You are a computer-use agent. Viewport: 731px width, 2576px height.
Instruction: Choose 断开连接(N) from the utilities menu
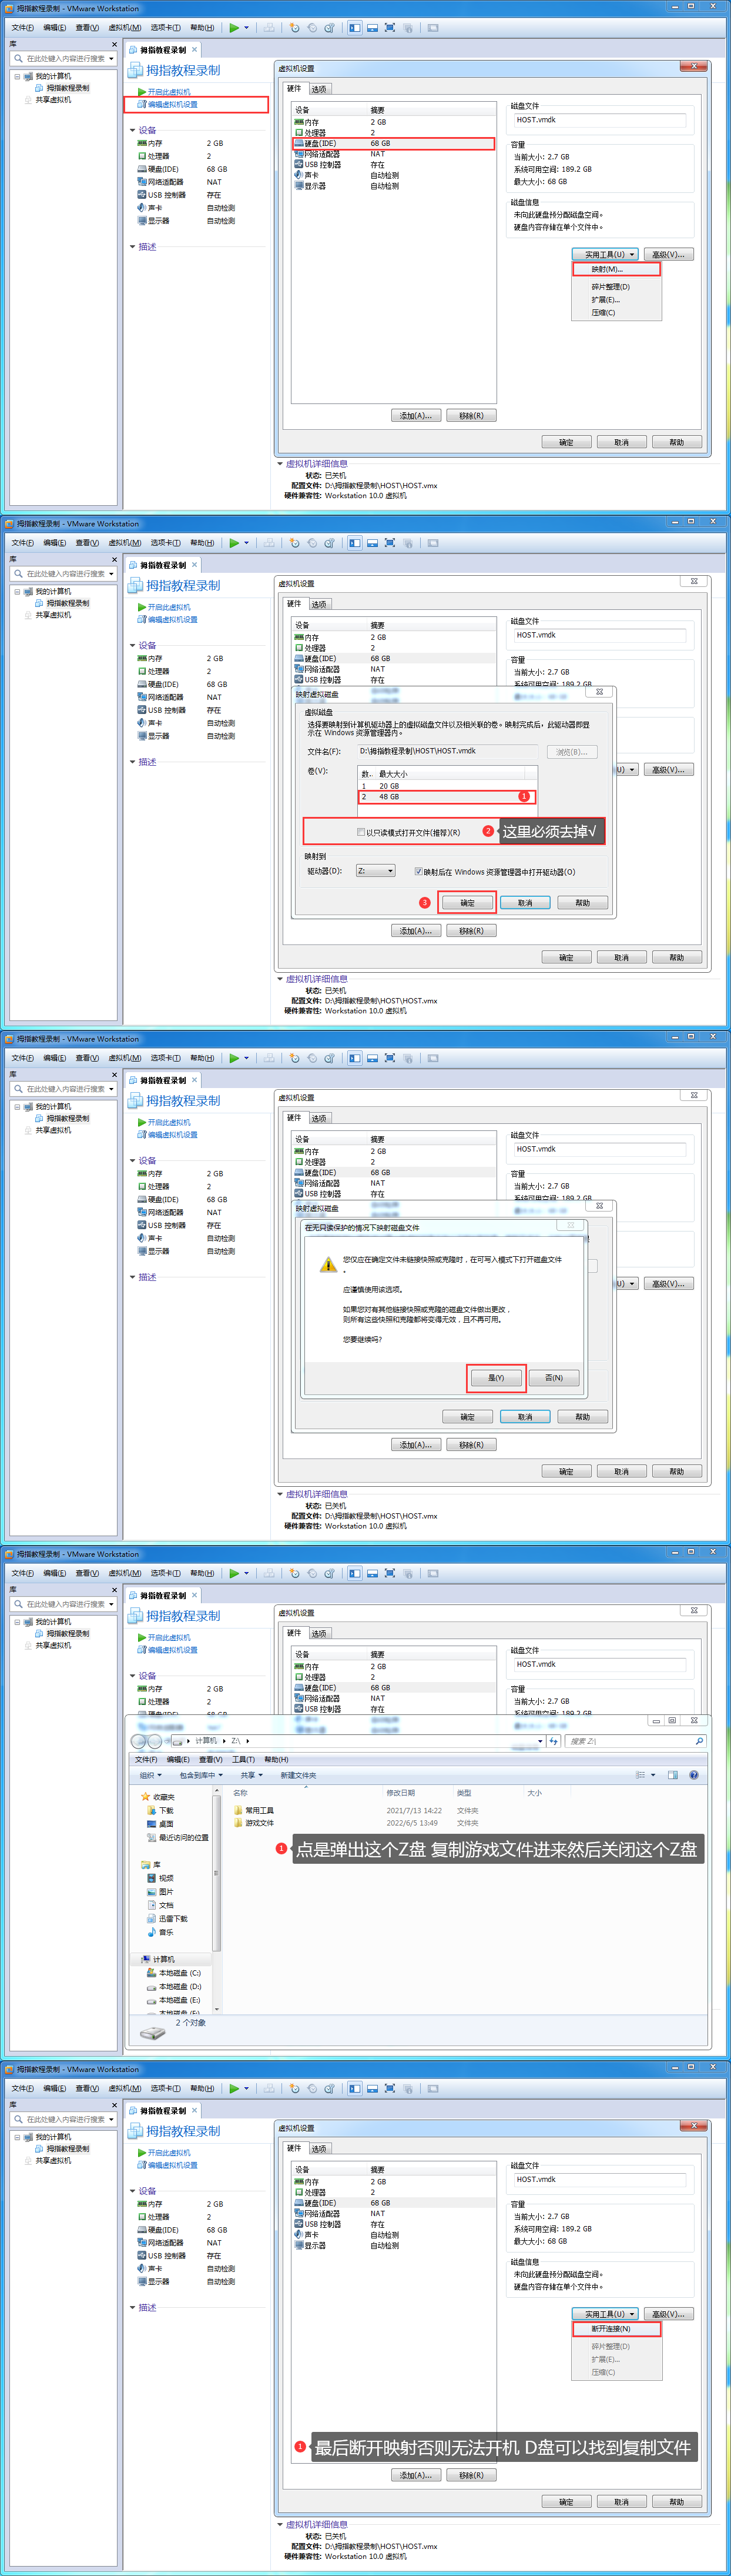(610, 2329)
